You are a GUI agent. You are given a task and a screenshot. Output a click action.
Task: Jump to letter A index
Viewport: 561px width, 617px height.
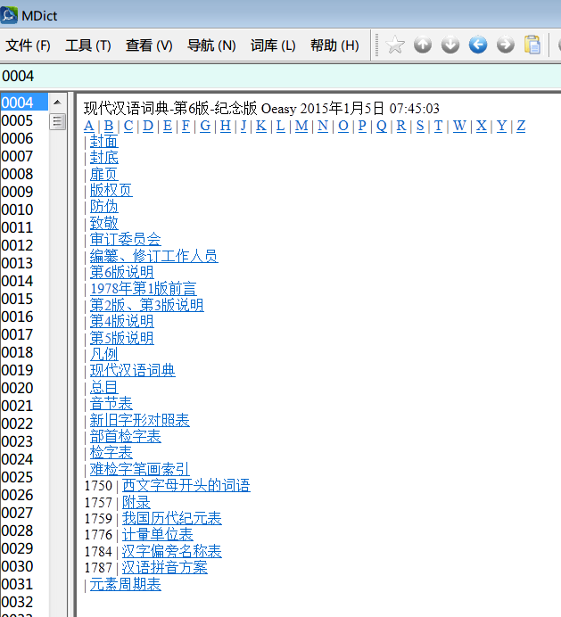(x=89, y=126)
